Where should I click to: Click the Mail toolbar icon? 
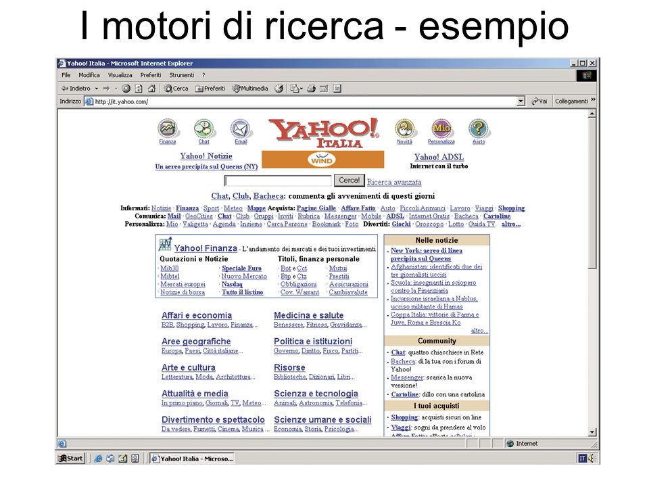click(294, 88)
